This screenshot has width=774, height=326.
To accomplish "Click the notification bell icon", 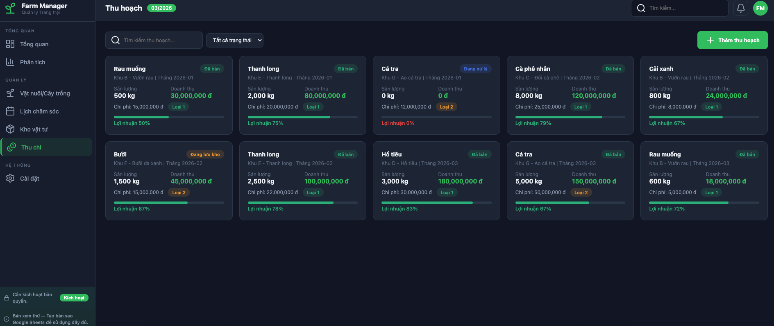I will coord(740,8).
